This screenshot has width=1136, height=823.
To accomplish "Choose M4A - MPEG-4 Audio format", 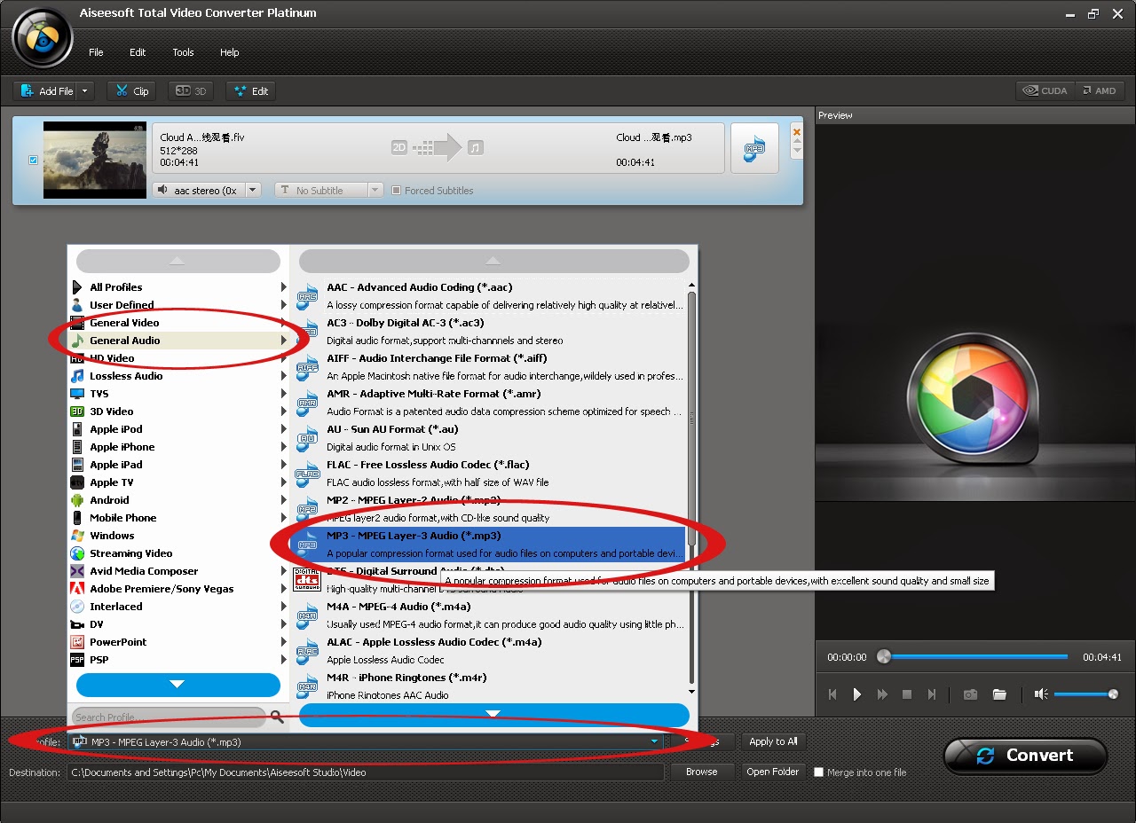I will [490, 615].
